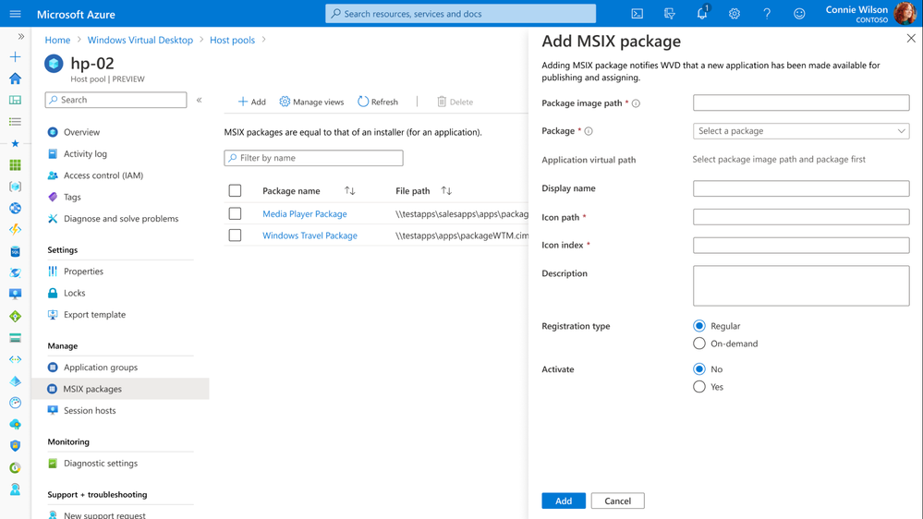923x519 pixels.
Task: Collapse the resource menu with double chevron
Action: [x=200, y=100]
